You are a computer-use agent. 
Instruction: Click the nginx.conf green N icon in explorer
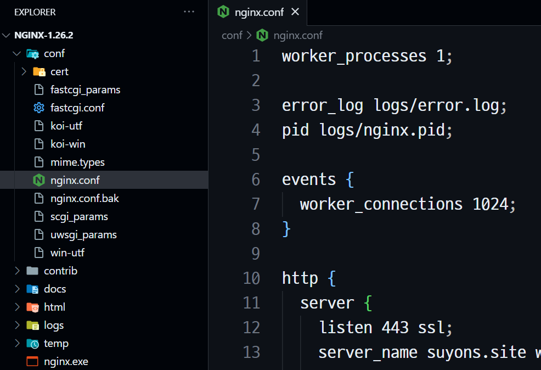[39, 180]
